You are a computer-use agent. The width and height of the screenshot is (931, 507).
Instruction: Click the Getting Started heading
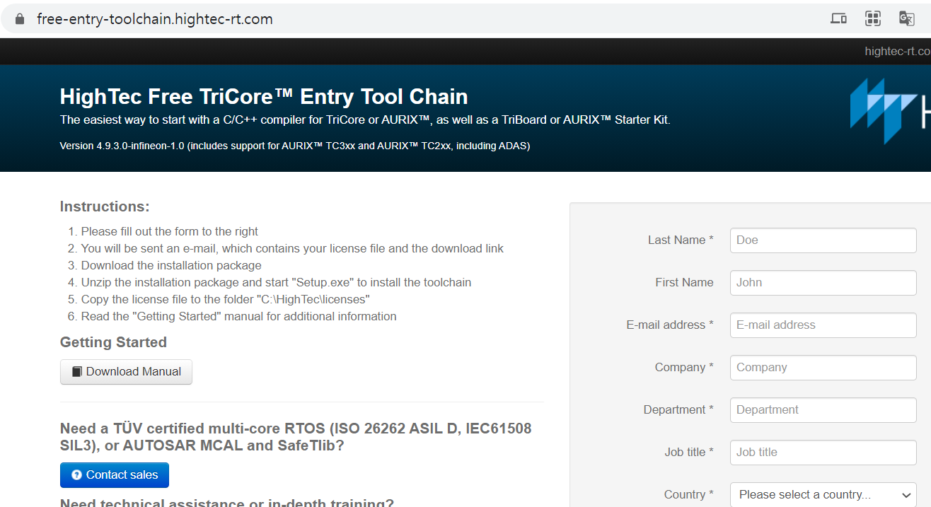(113, 342)
